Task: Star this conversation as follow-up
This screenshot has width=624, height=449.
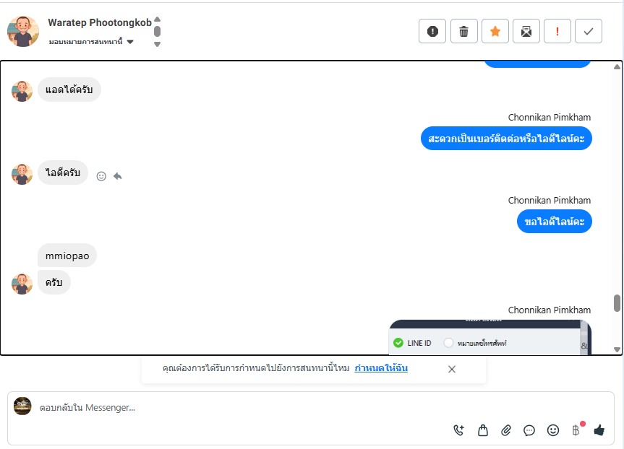Action: coord(495,31)
